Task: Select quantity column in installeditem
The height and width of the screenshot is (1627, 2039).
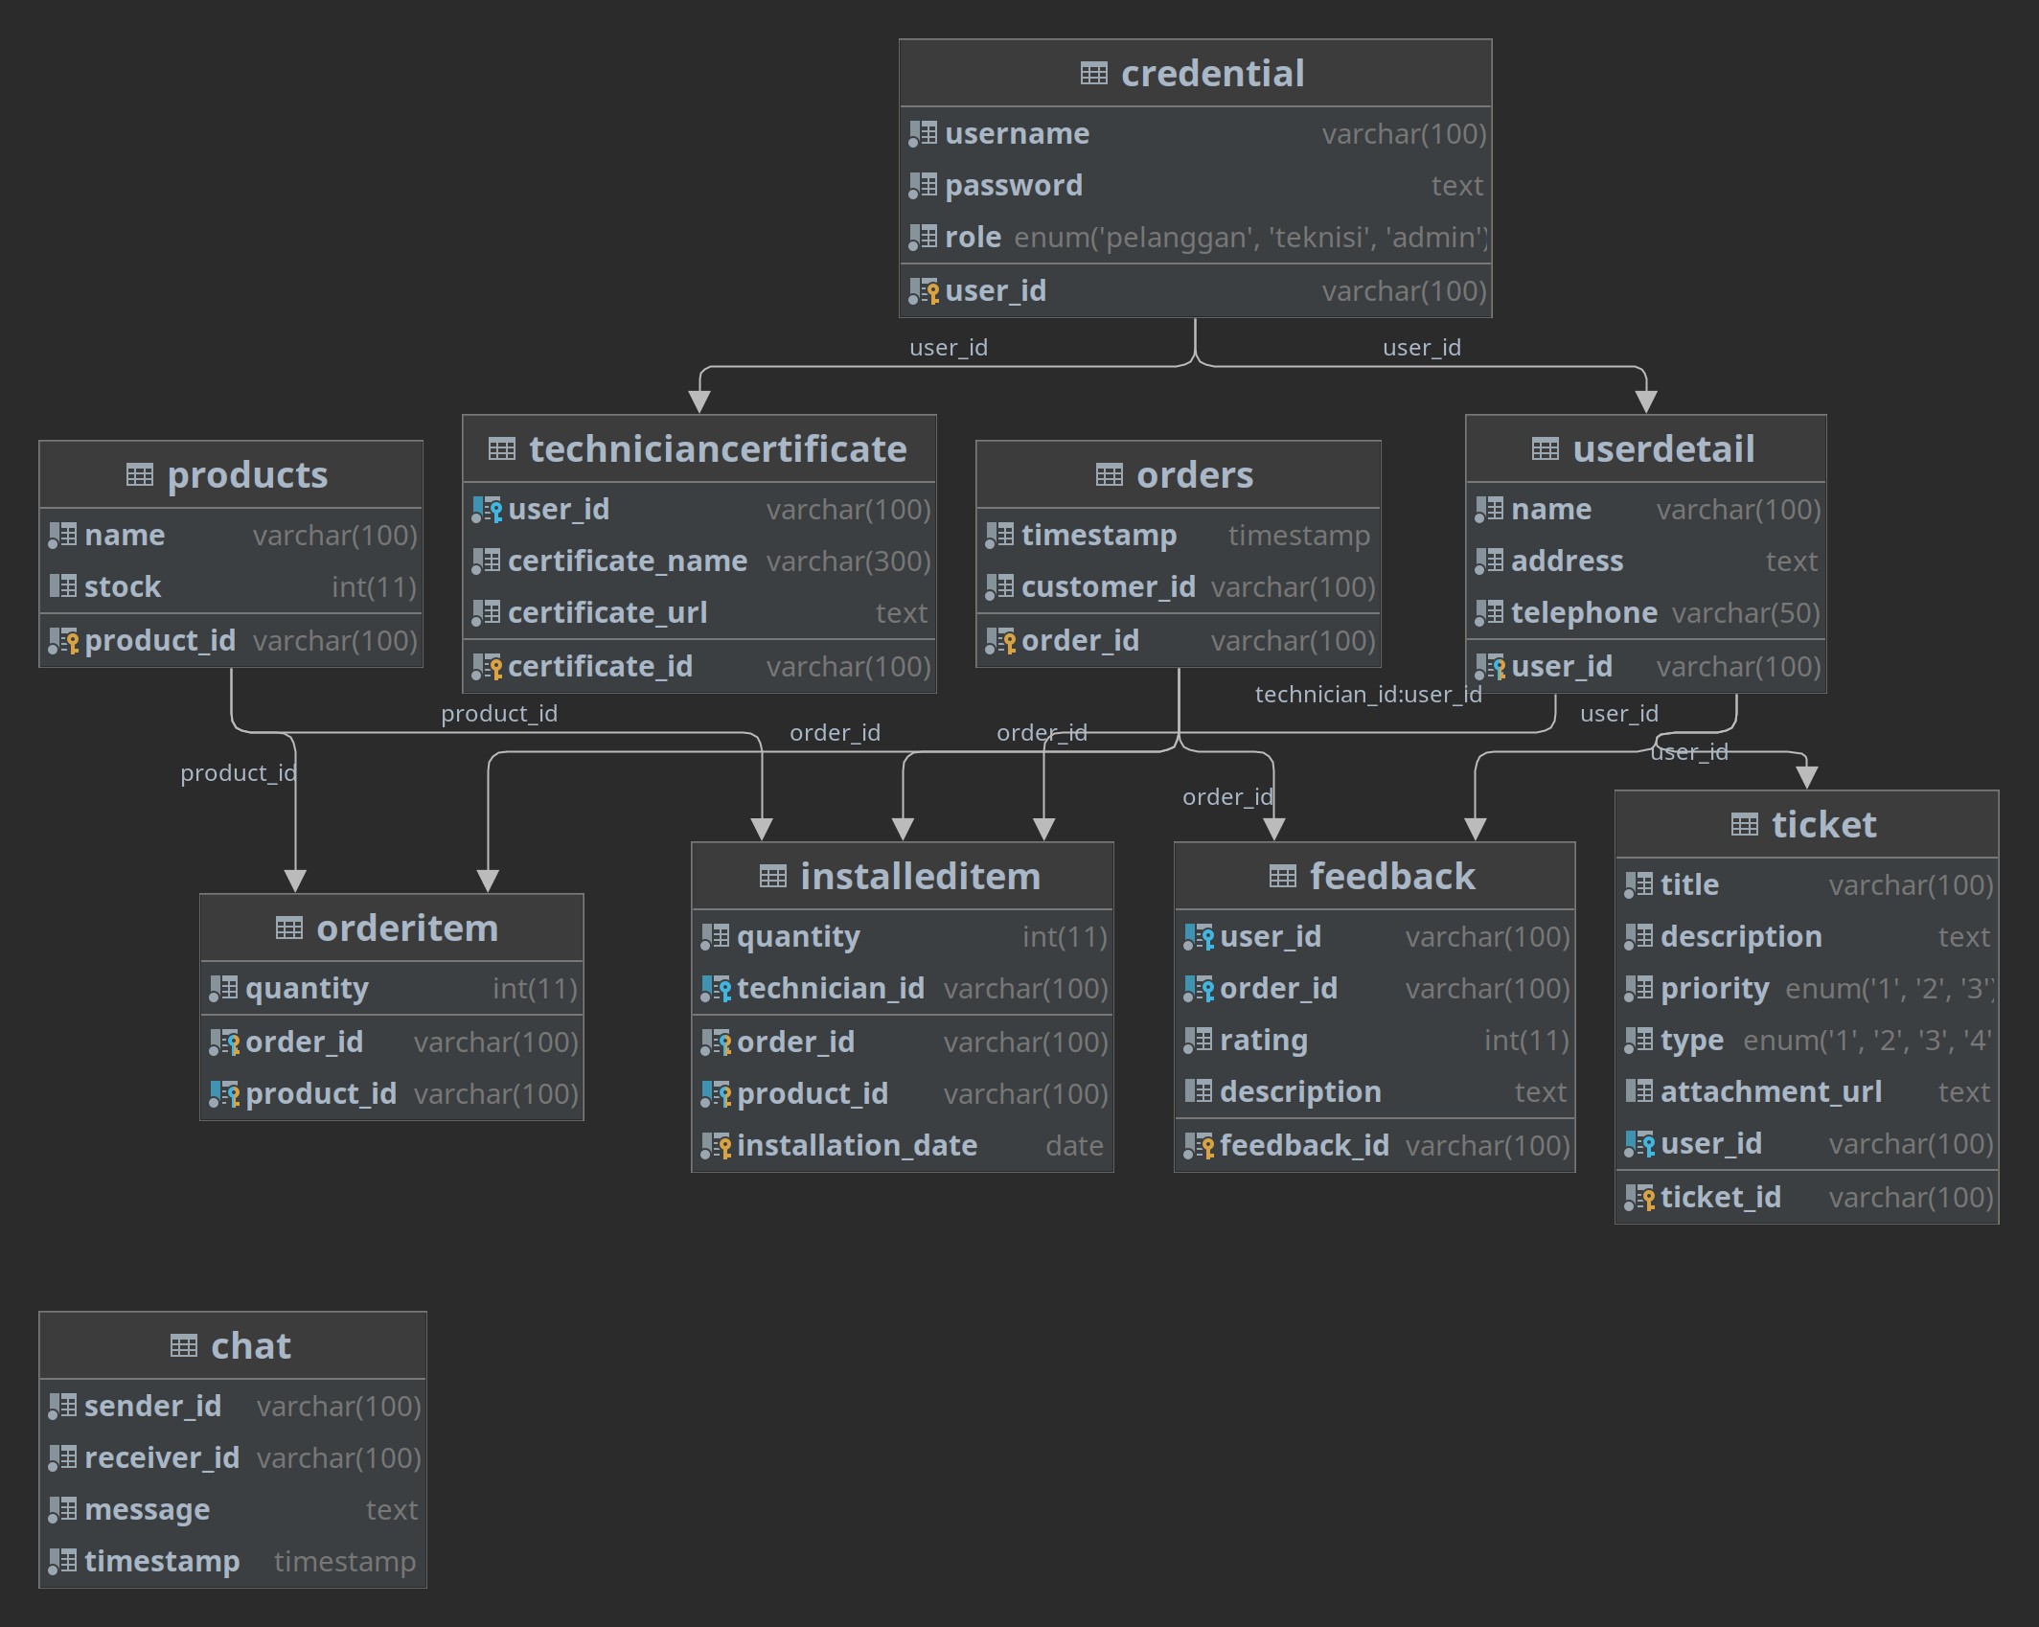Action: tap(903, 937)
